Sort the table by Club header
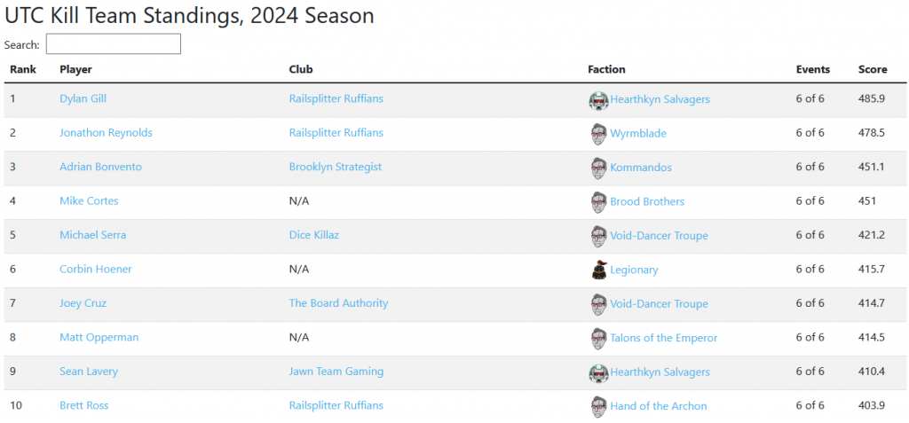Screen dimensions: 909x423 click(x=301, y=69)
